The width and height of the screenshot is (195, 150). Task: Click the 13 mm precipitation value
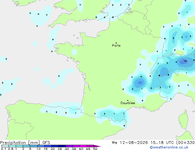pyautogui.click(x=185, y=61)
